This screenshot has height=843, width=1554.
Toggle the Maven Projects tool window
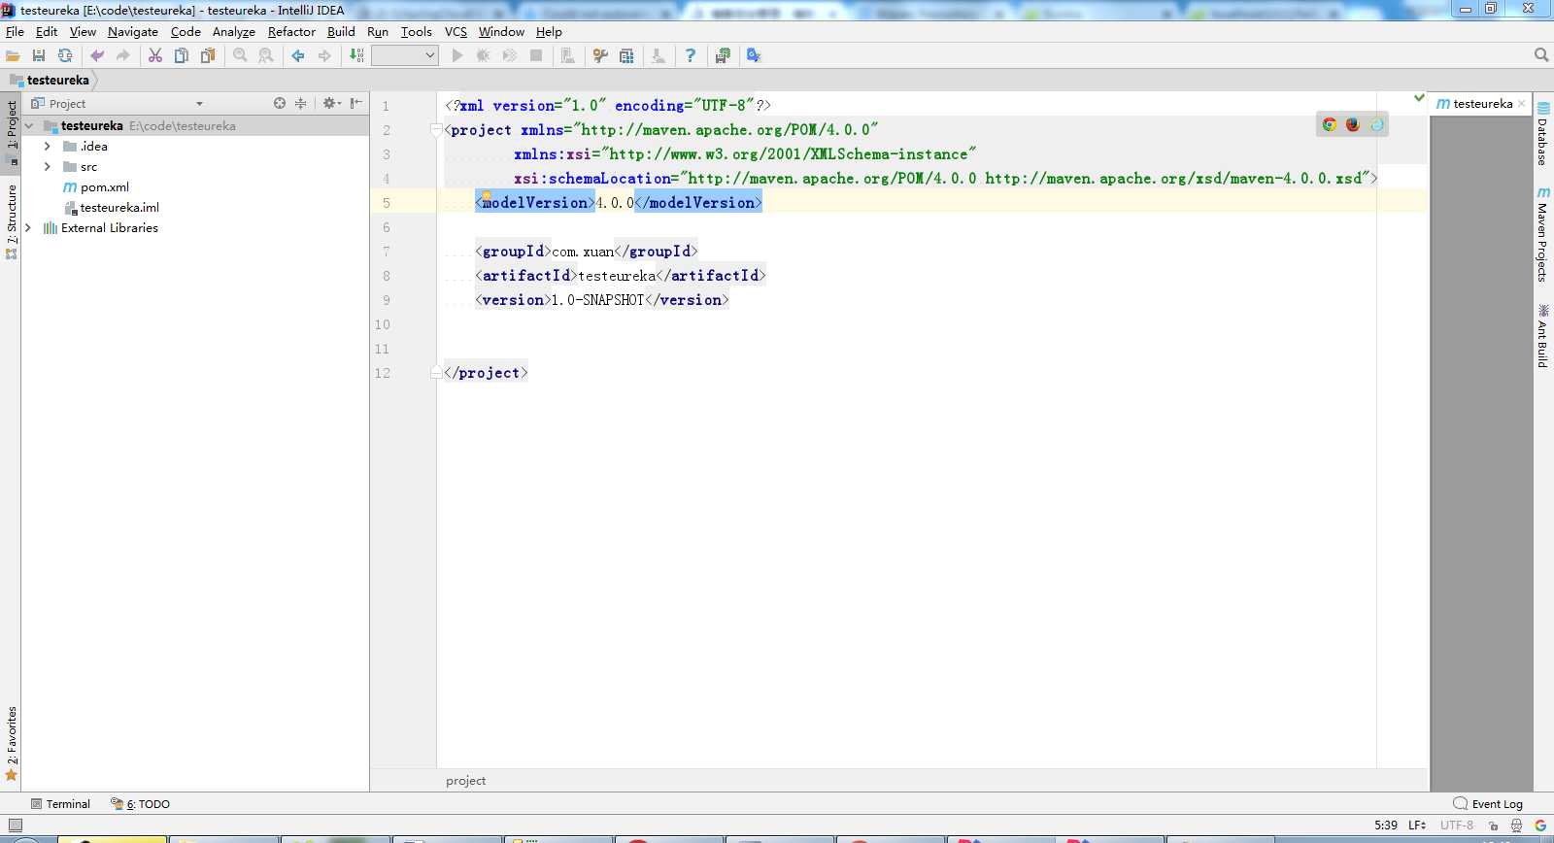click(x=1543, y=234)
